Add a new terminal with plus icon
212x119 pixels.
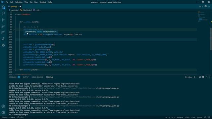tap(194, 77)
